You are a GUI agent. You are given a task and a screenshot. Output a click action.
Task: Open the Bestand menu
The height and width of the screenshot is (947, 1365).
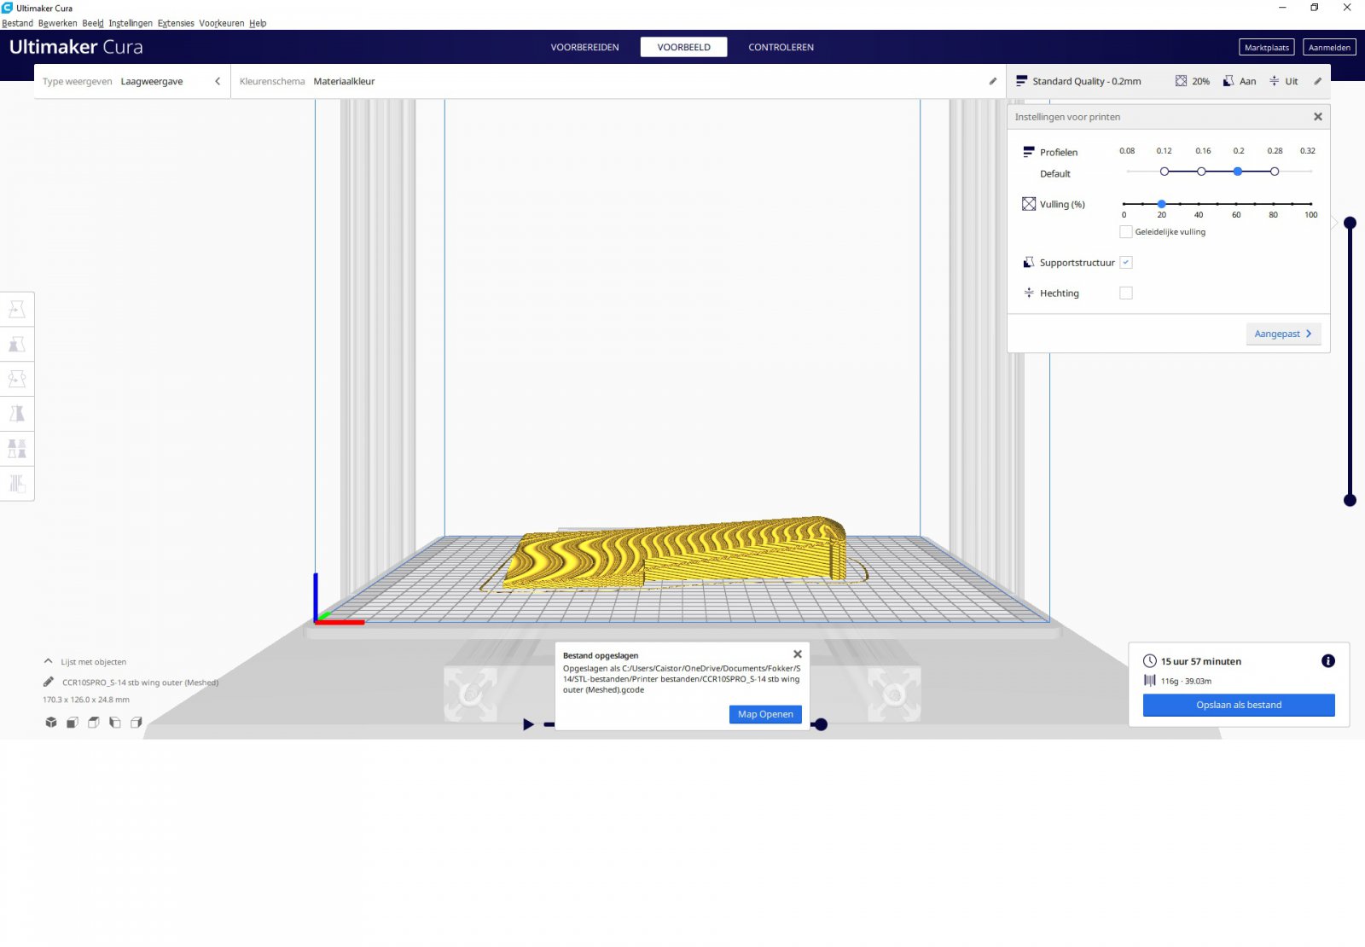[18, 23]
